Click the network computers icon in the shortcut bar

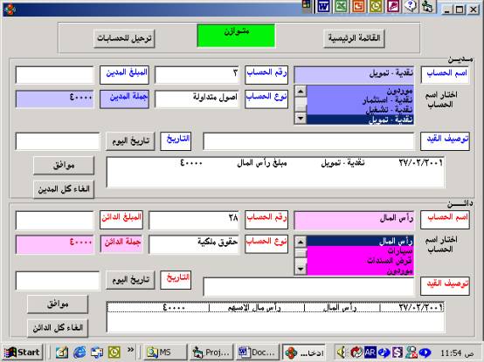(x=428, y=6)
